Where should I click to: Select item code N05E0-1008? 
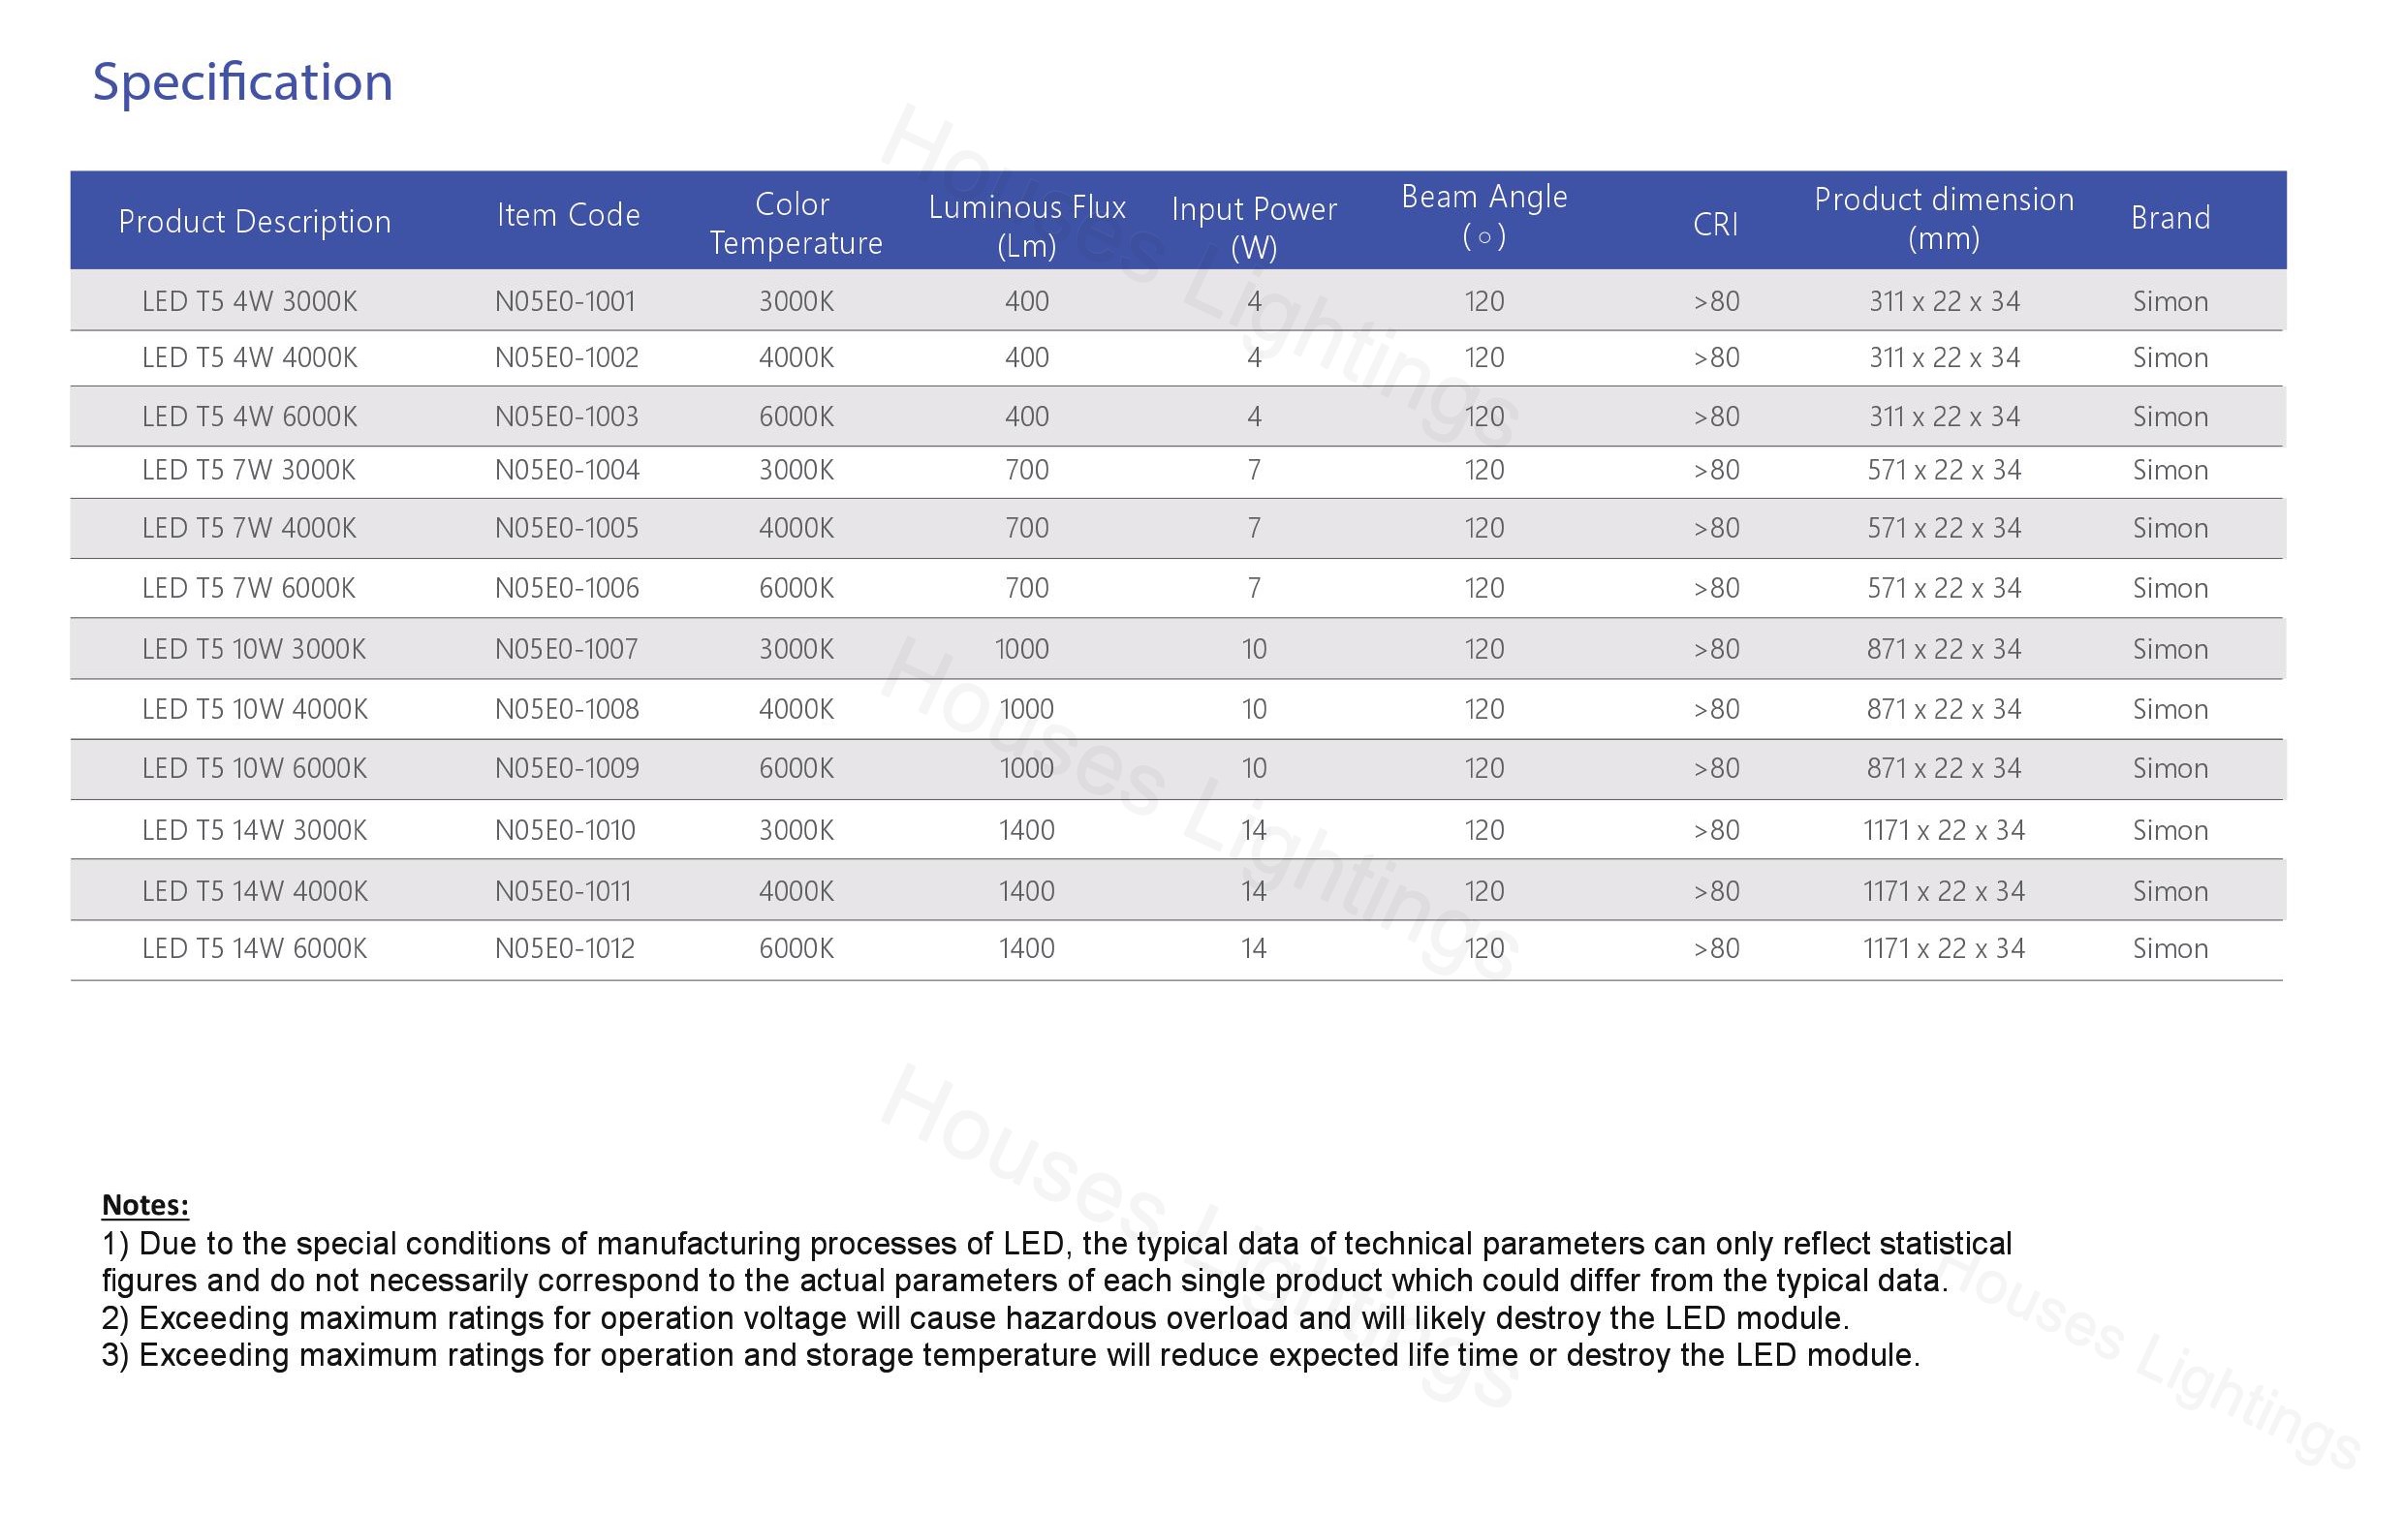pos(567,709)
